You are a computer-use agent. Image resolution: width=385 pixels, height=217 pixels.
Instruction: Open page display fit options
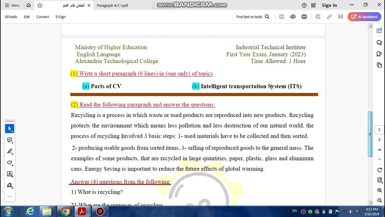pyautogui.click(x=380, y=180)
